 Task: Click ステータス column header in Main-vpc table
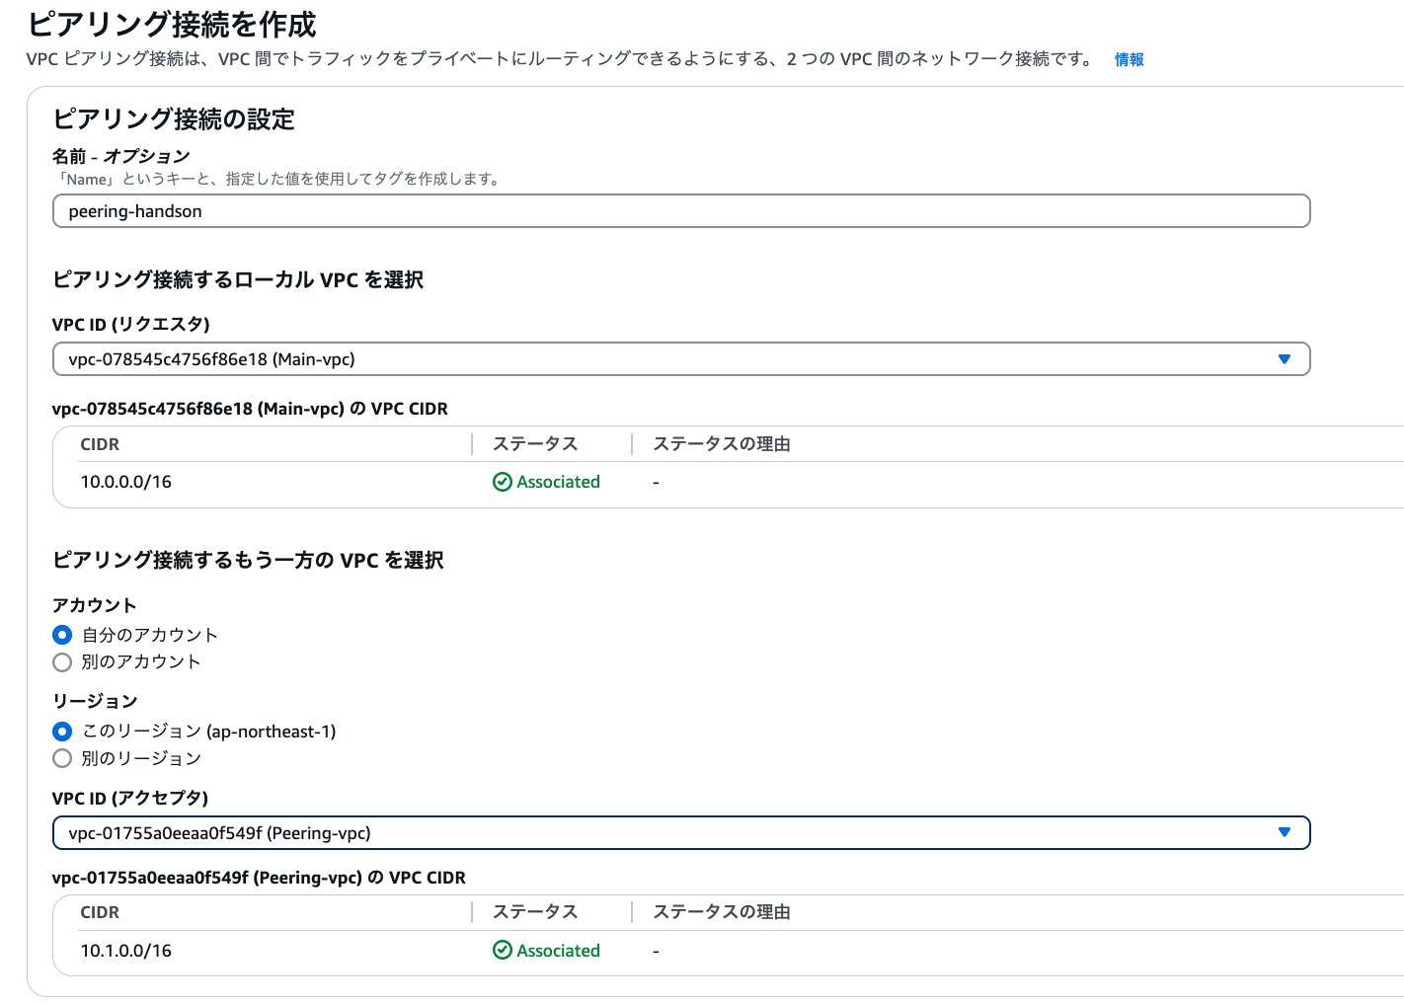point(535,444)
